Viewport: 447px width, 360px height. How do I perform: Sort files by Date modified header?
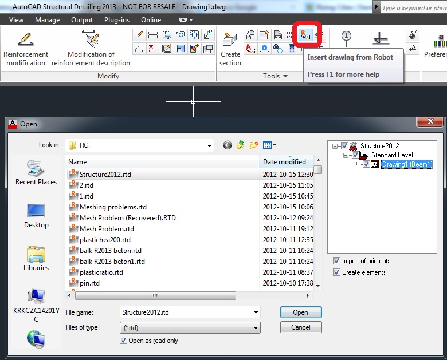(287, 162)
